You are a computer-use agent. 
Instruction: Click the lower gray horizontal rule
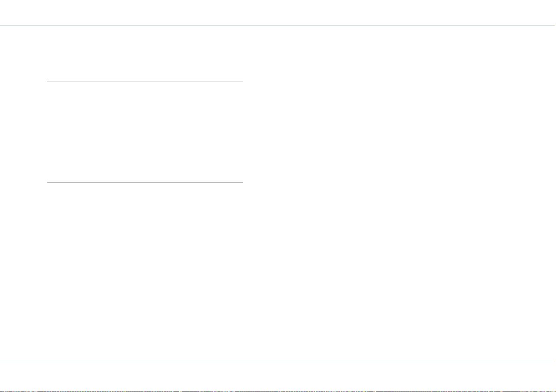(145, 183)
